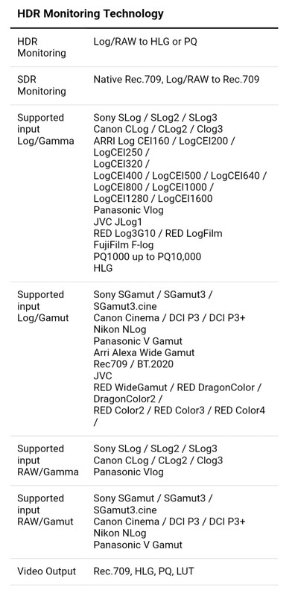295x596 pixels.
Task: Select the HDR Monitoring row label
Action: pos(42,47)
